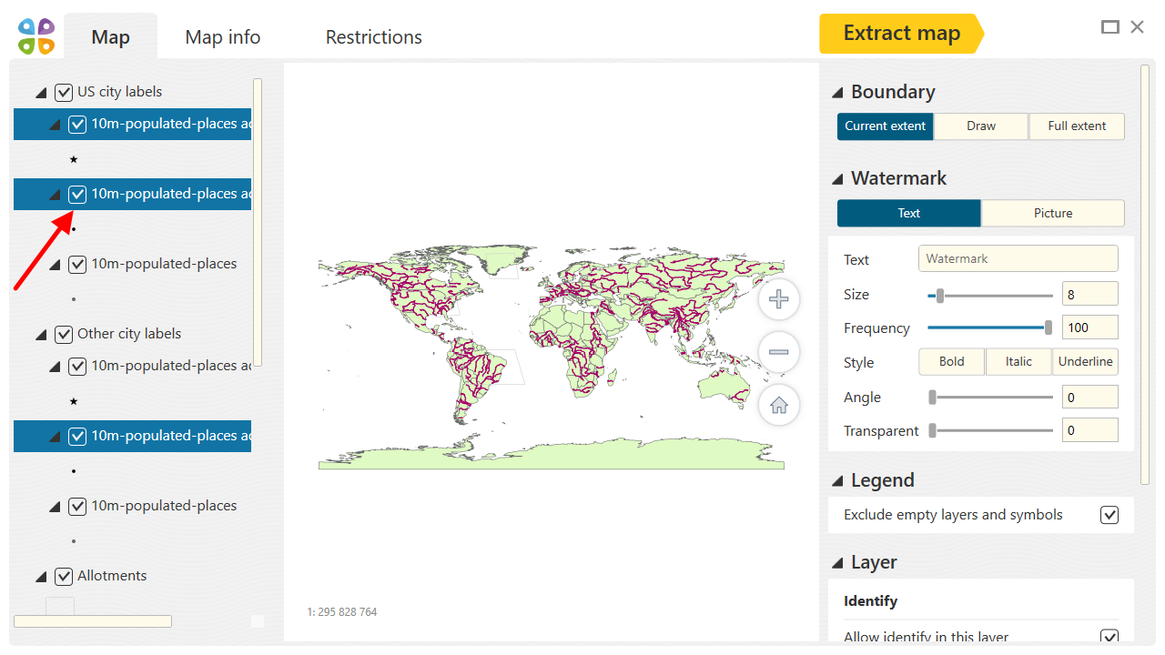
Task: Switch to the Map info tab
Action: coord(223,37)
